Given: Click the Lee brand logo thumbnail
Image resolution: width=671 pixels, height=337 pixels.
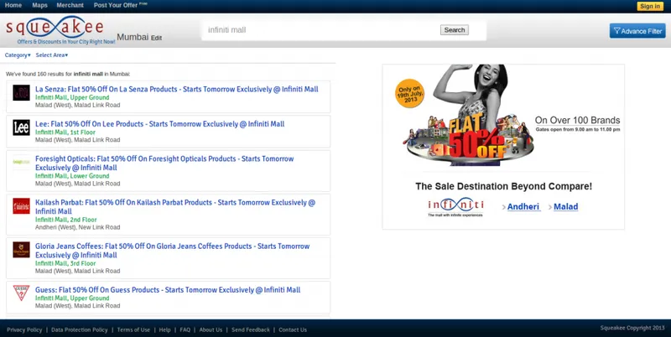Looking at the screenshot, I should coord(21,127).
